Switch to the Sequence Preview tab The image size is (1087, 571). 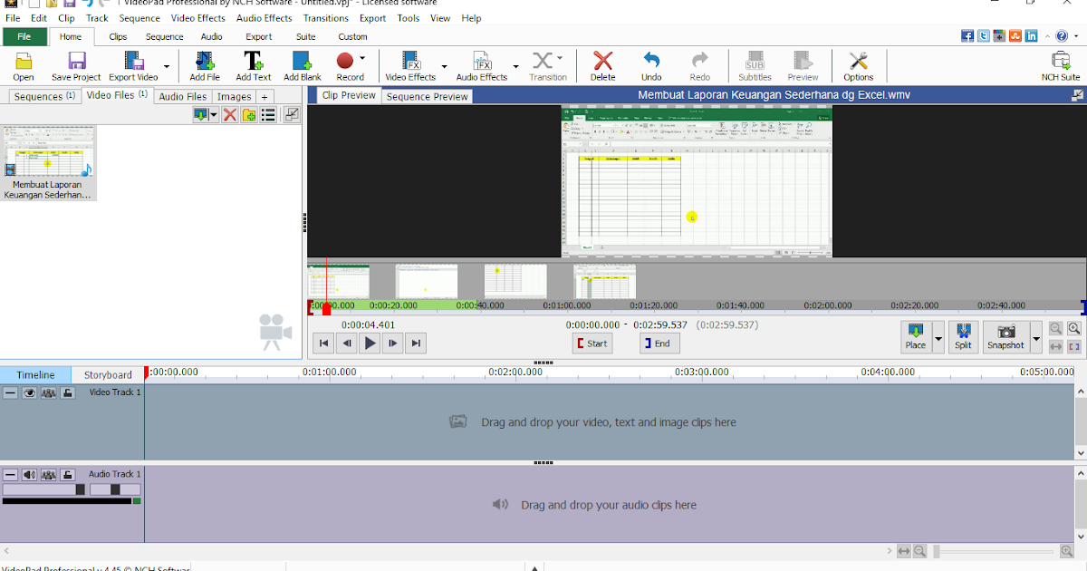427,96
